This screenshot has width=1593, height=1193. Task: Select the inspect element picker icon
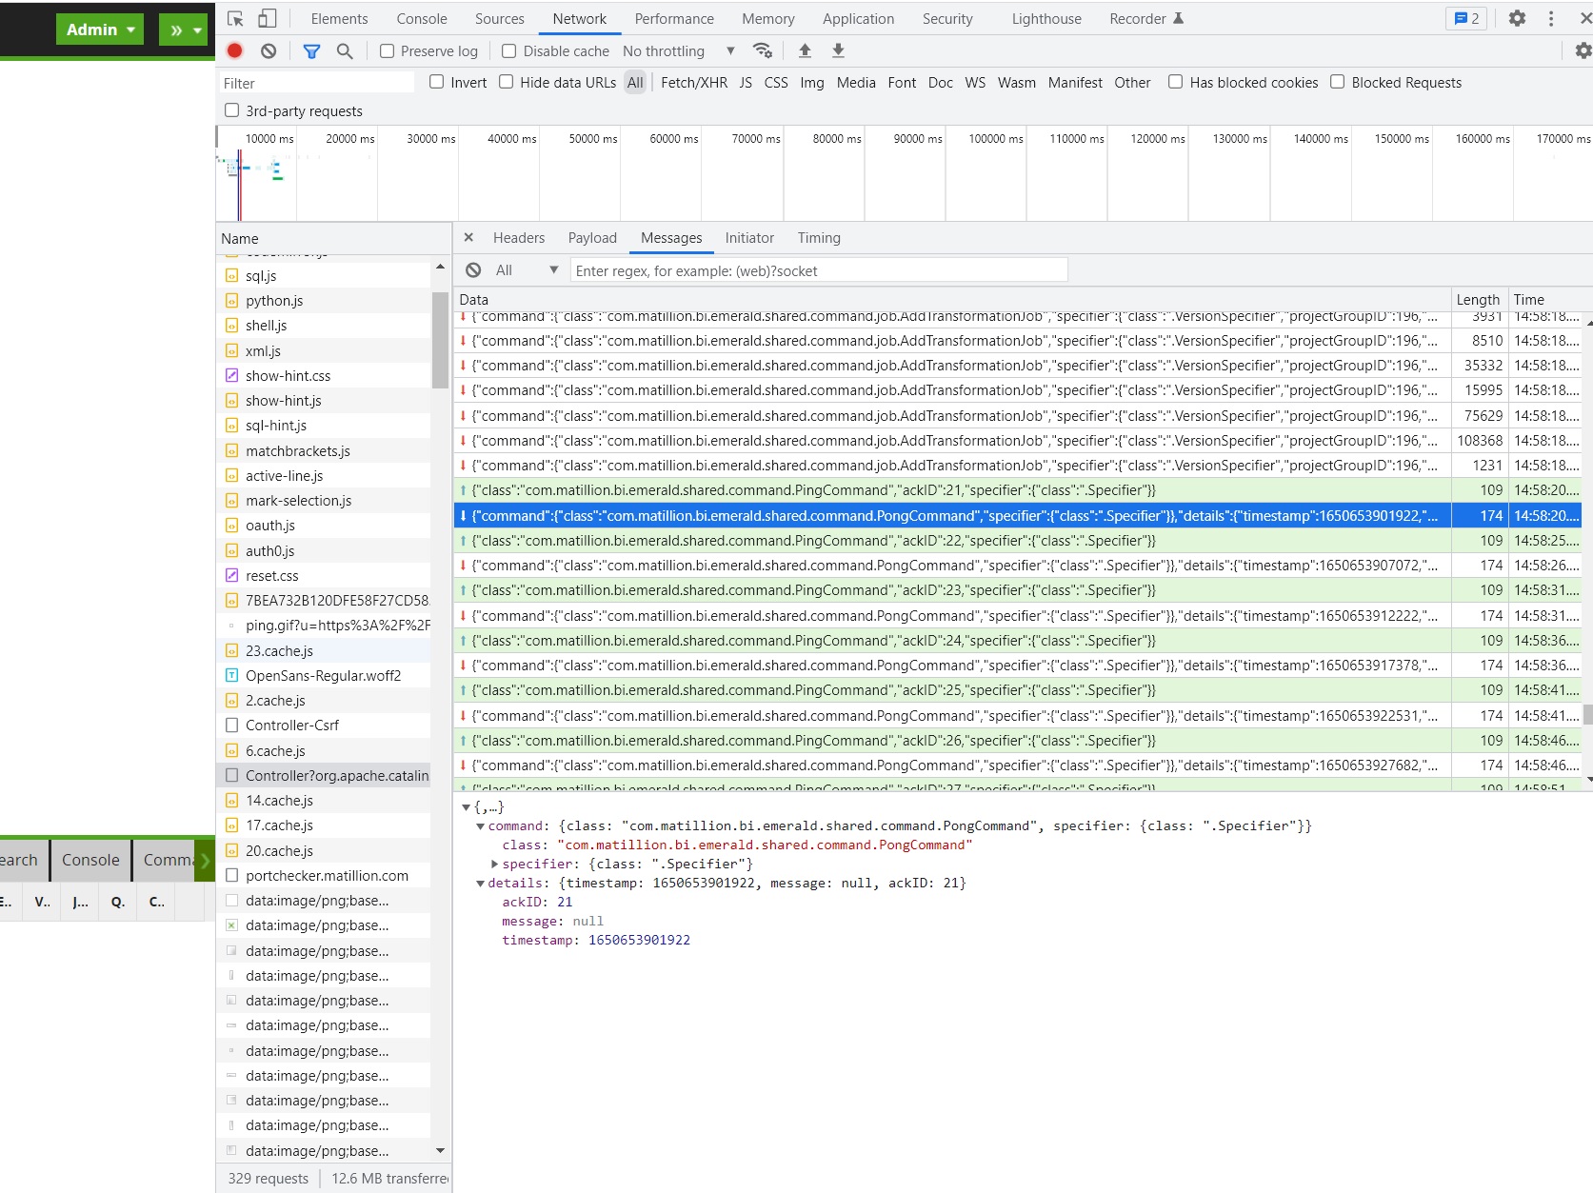click(x=236, y=19)
